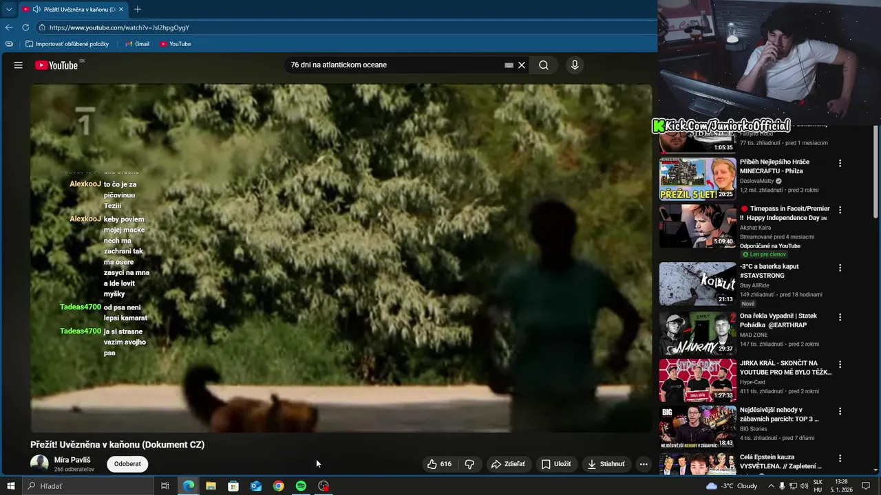The height and width of the screenshot is (495, 881).
Task: Open the YouTube bookmark in favorites bar
Action: tap(175, 44)
